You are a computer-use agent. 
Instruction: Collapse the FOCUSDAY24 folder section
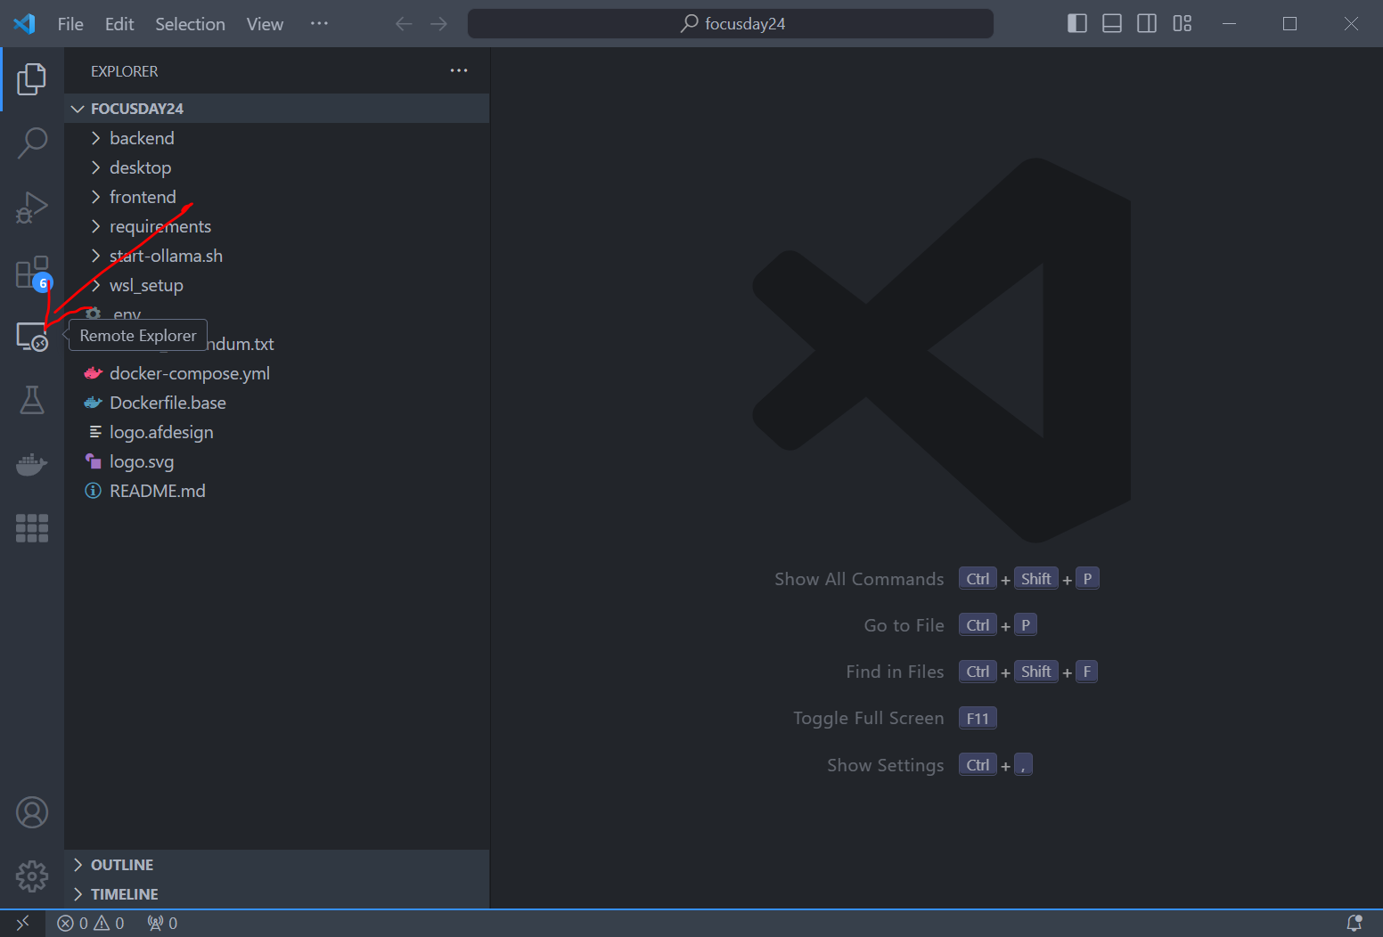(x=276, y=109)
